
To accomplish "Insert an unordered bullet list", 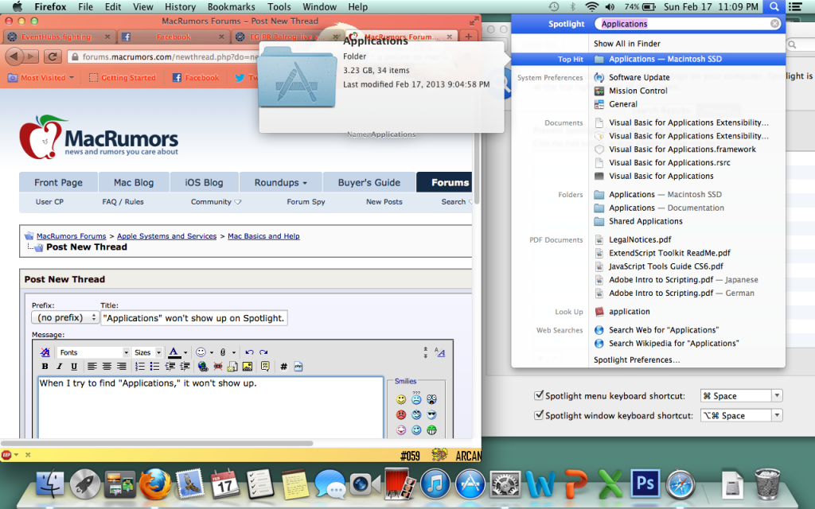I will (154, 367).
